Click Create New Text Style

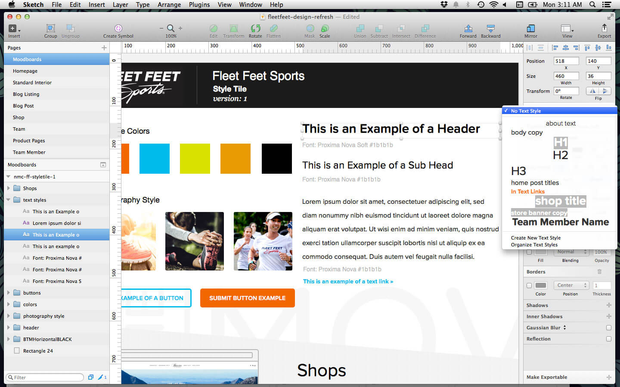[536, 237]
